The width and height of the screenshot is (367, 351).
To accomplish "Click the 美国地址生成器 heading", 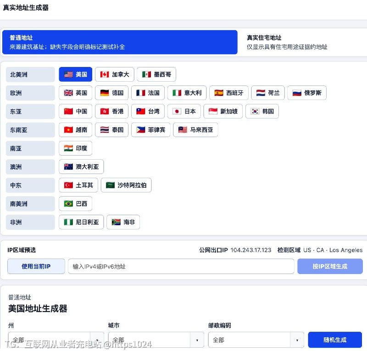I will (38, 308).
